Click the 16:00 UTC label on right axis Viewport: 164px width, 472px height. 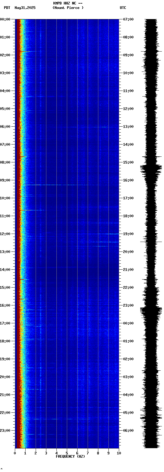pos(128,180)
